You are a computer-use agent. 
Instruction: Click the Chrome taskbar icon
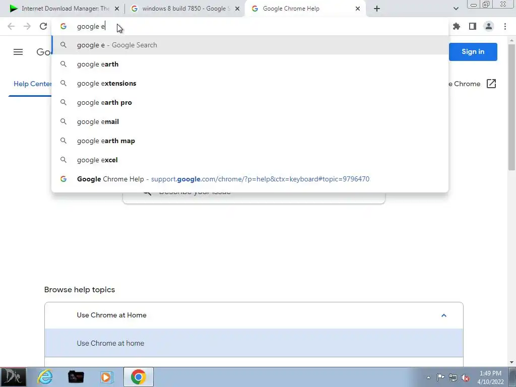138,377
